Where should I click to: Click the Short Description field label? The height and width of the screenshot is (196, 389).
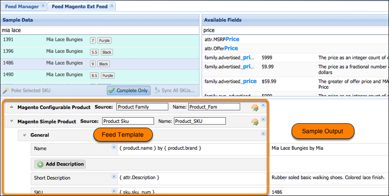52,178
